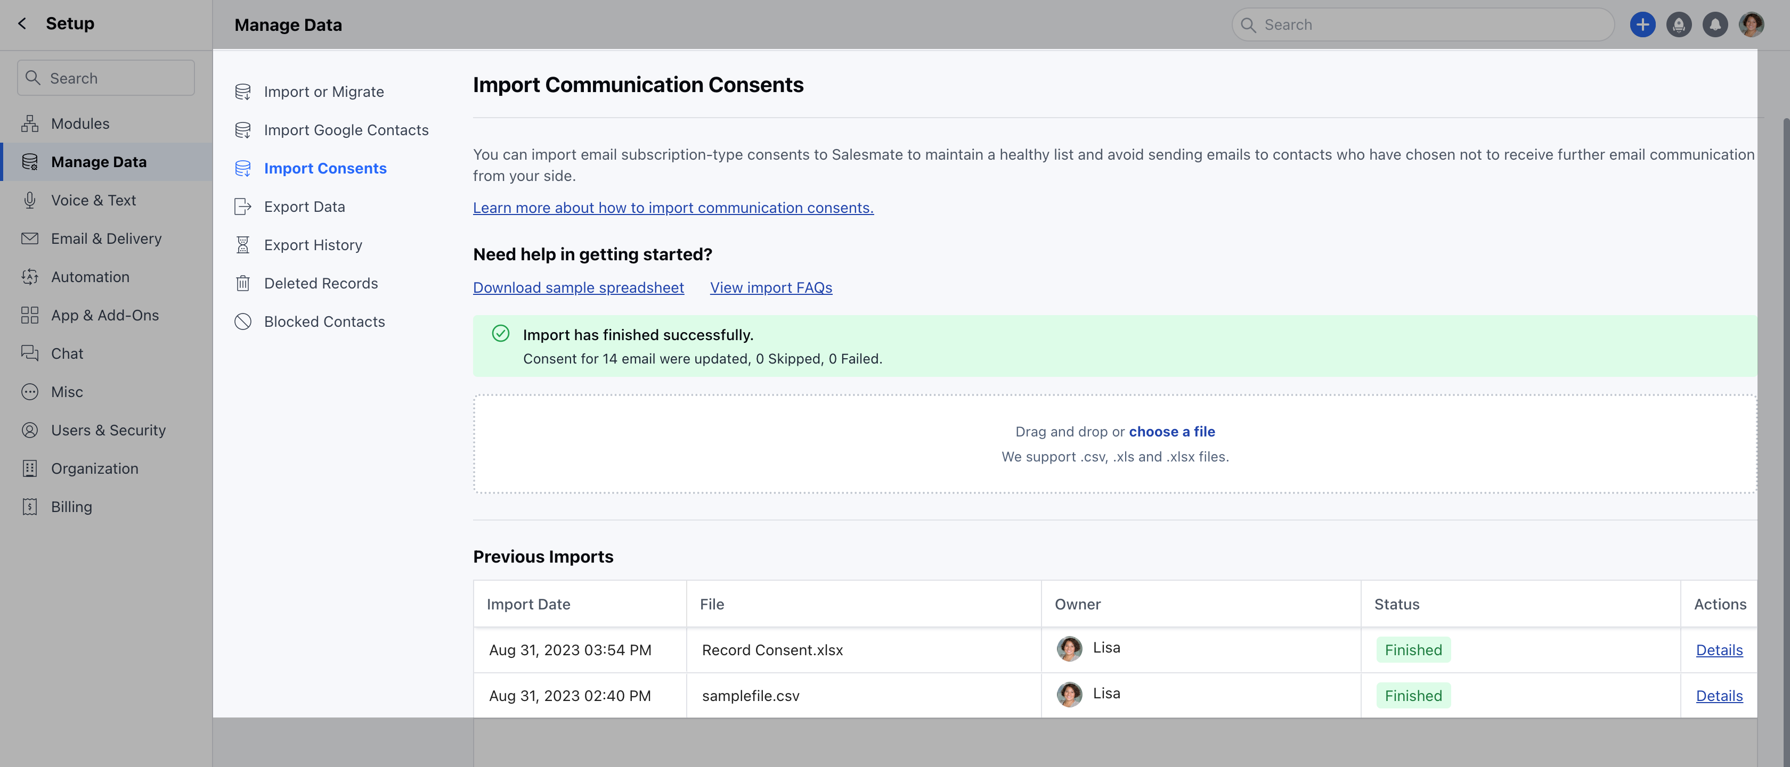Download the sample spreadsheet

tap(577, 287)
